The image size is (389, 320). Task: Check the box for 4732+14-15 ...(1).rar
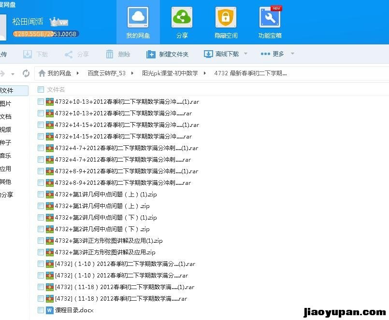41,125
